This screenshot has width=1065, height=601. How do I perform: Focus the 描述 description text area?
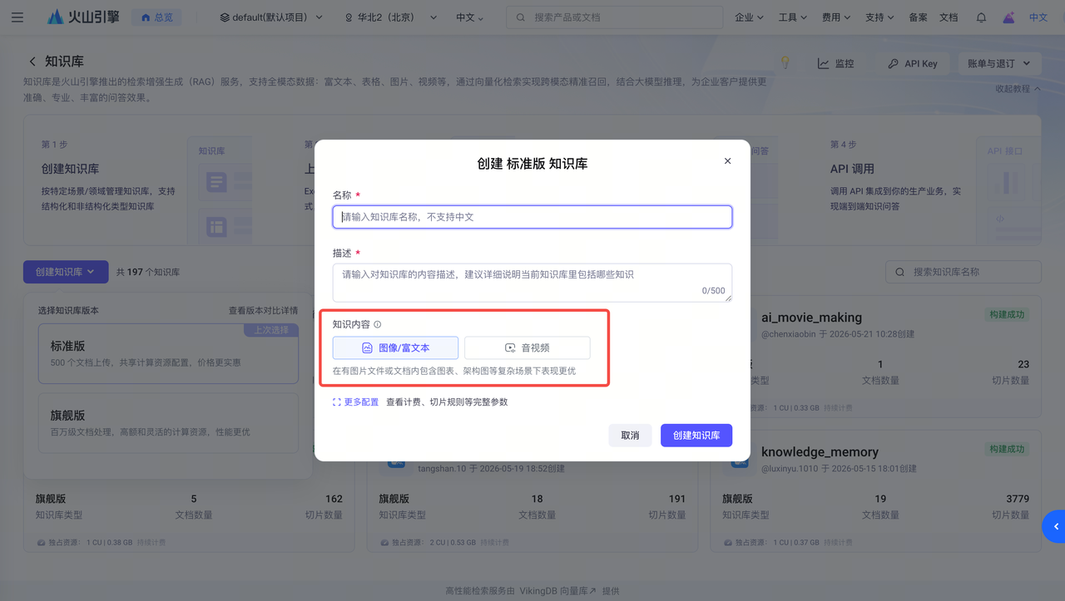pyautogui.click(x=532, y=283)
